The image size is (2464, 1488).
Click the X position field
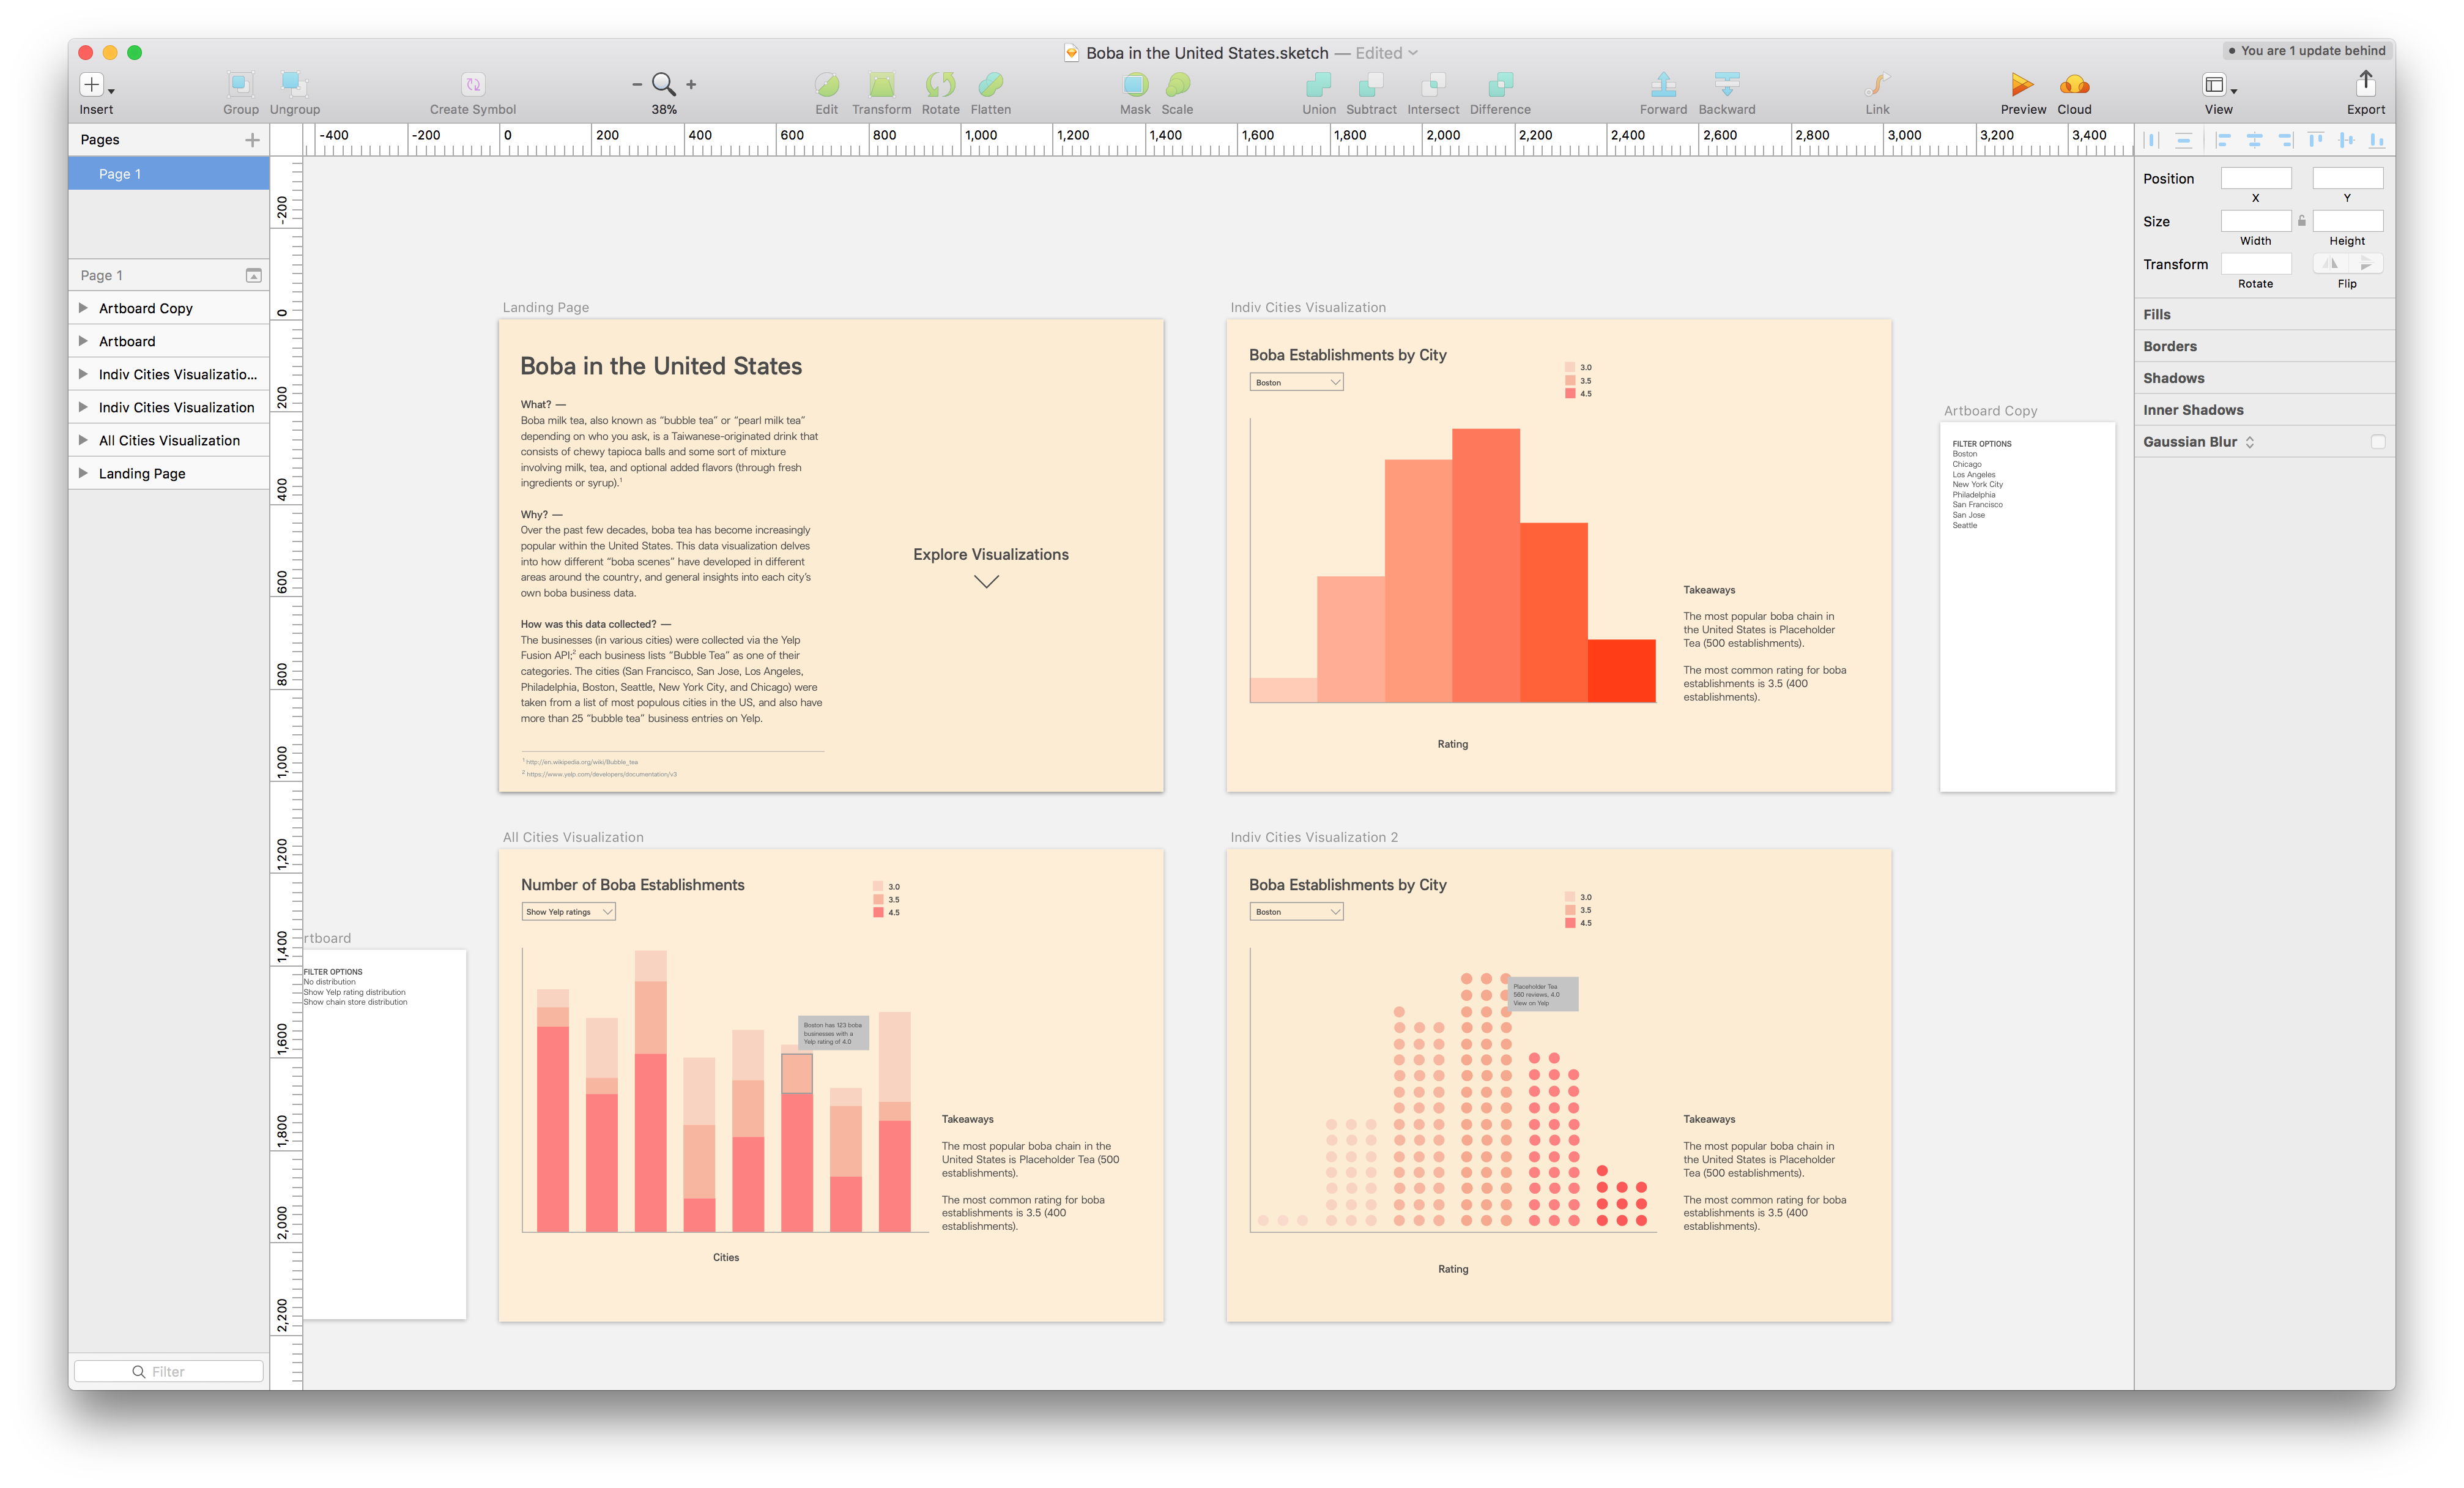tap(2255, 178)
